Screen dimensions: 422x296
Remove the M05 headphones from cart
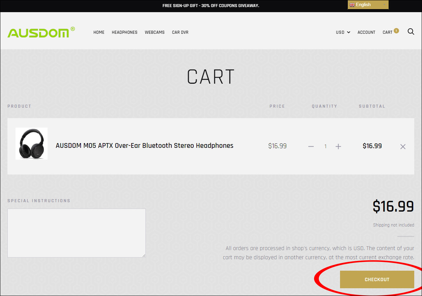tap(403, 146)
